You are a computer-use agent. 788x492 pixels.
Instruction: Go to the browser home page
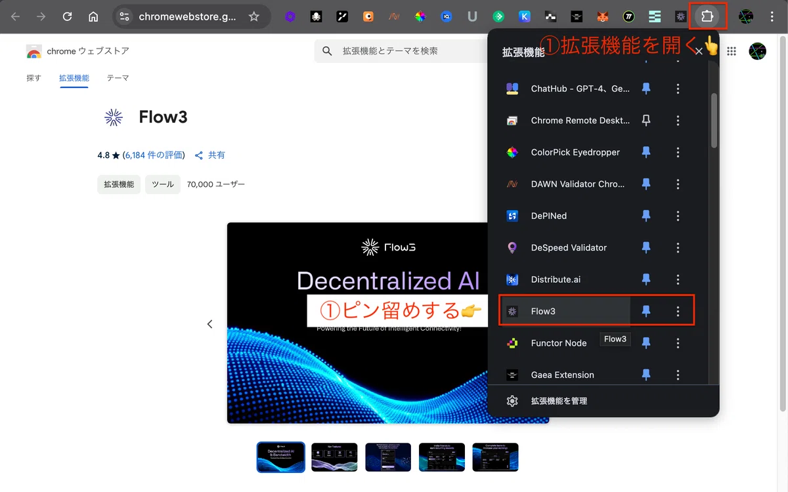tap(93, 16)
